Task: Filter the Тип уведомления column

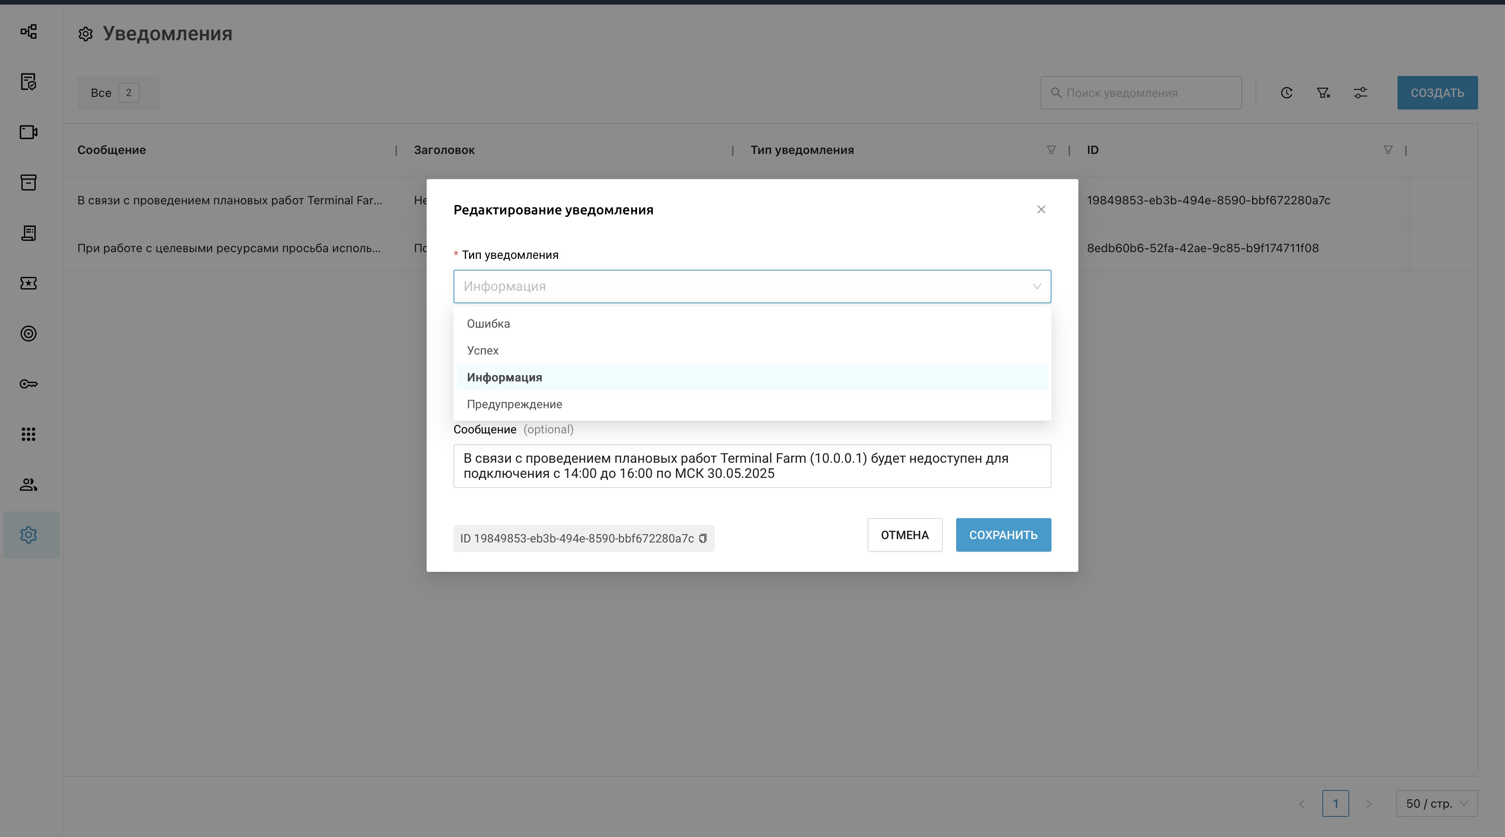Action: tap(1051, 150)
